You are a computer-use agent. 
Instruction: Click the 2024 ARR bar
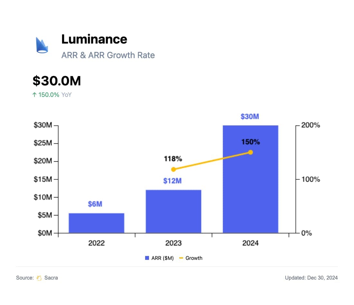tap(250, 179)
